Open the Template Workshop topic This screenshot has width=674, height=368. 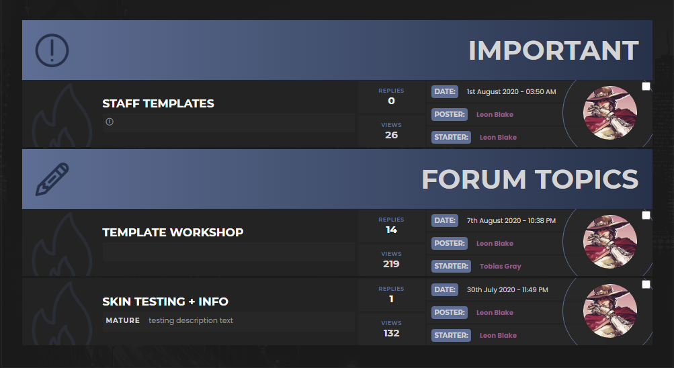click(x=173, y=233)
